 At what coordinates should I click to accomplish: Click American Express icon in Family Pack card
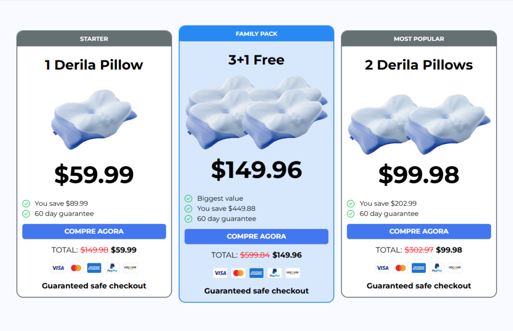tap(256, 273)
